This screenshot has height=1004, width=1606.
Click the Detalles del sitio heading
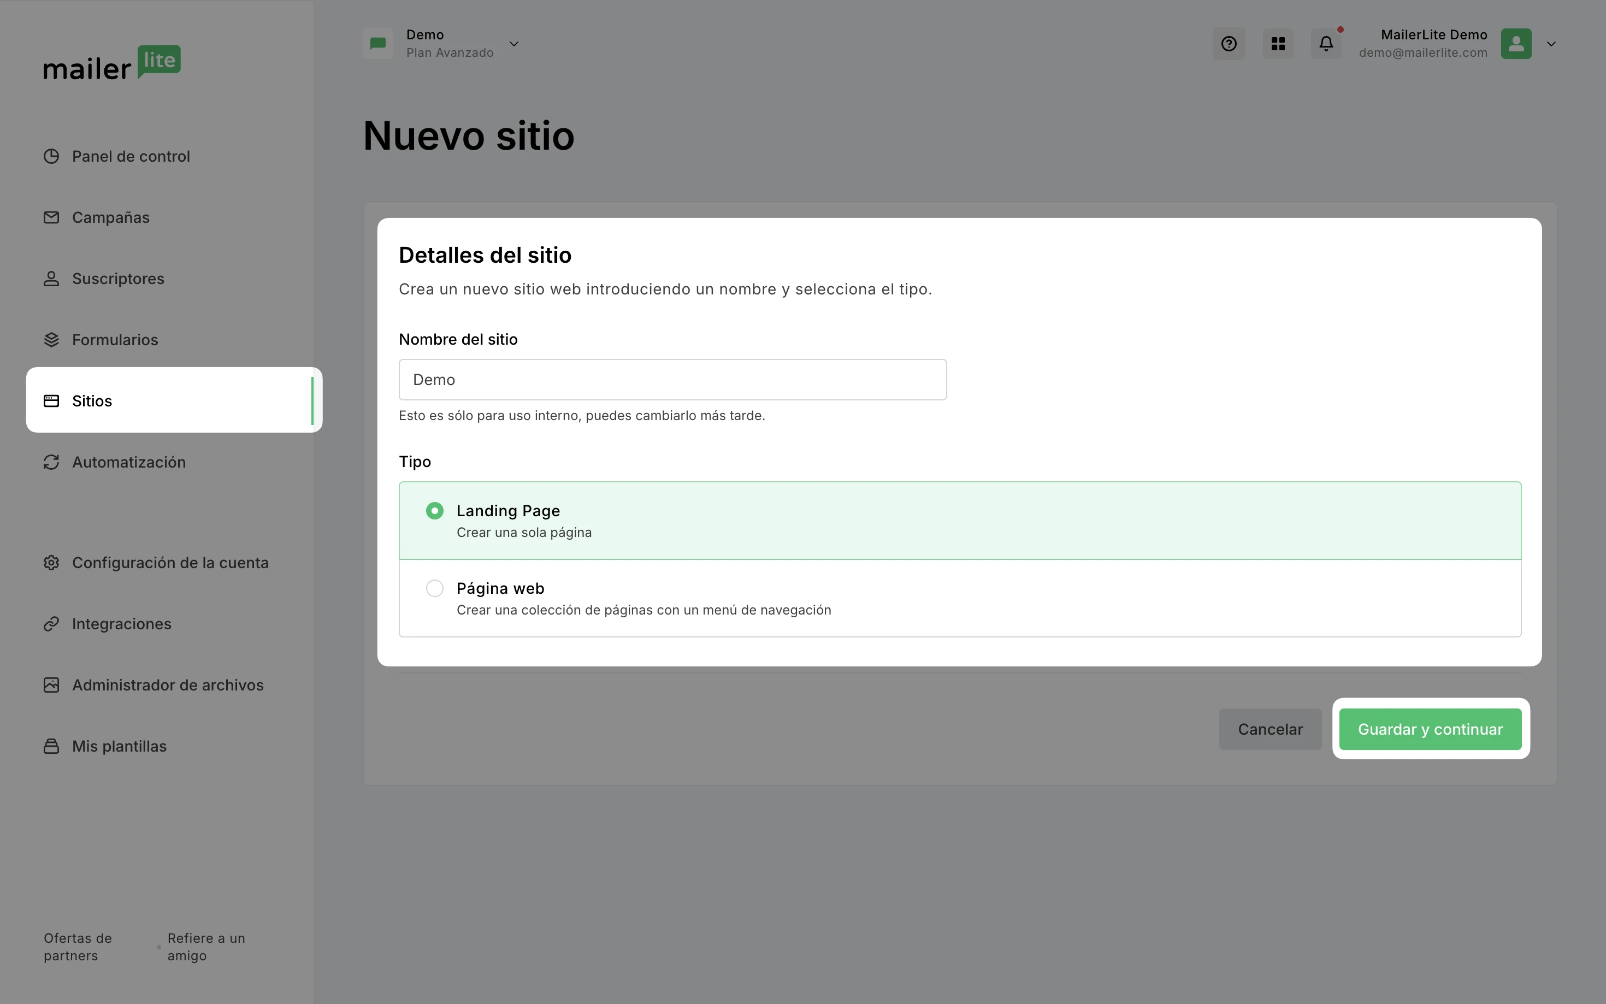point(485,255)
